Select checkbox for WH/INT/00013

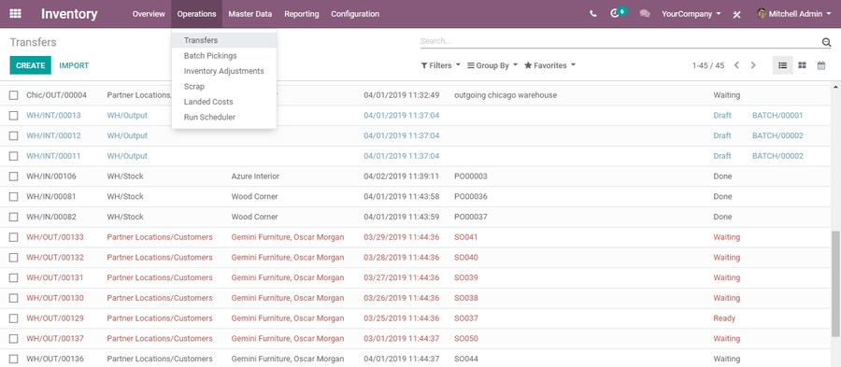point(13,116)
